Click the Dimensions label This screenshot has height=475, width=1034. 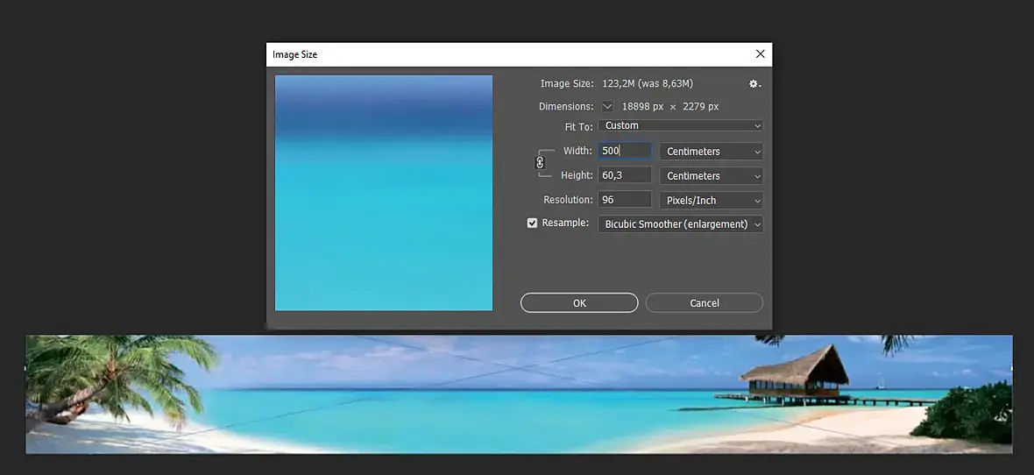pos(566,106)
